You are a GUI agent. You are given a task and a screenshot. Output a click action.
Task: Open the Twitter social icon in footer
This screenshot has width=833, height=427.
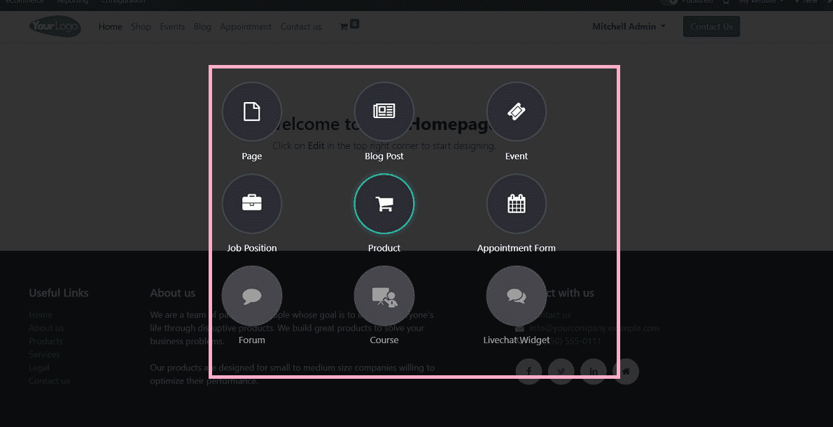(x=561, y=371)
